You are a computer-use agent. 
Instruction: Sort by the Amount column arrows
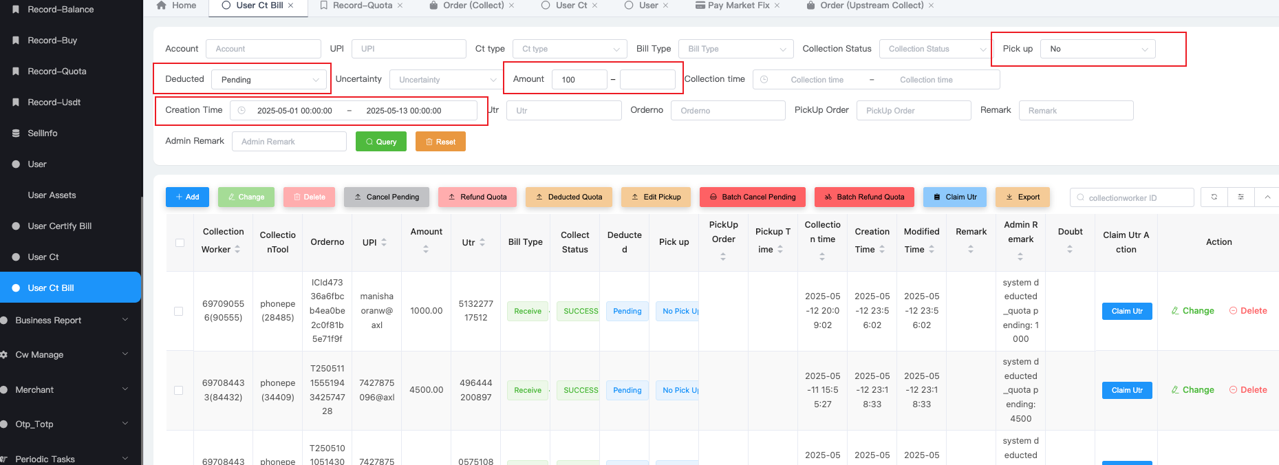(x=426, y=250)
